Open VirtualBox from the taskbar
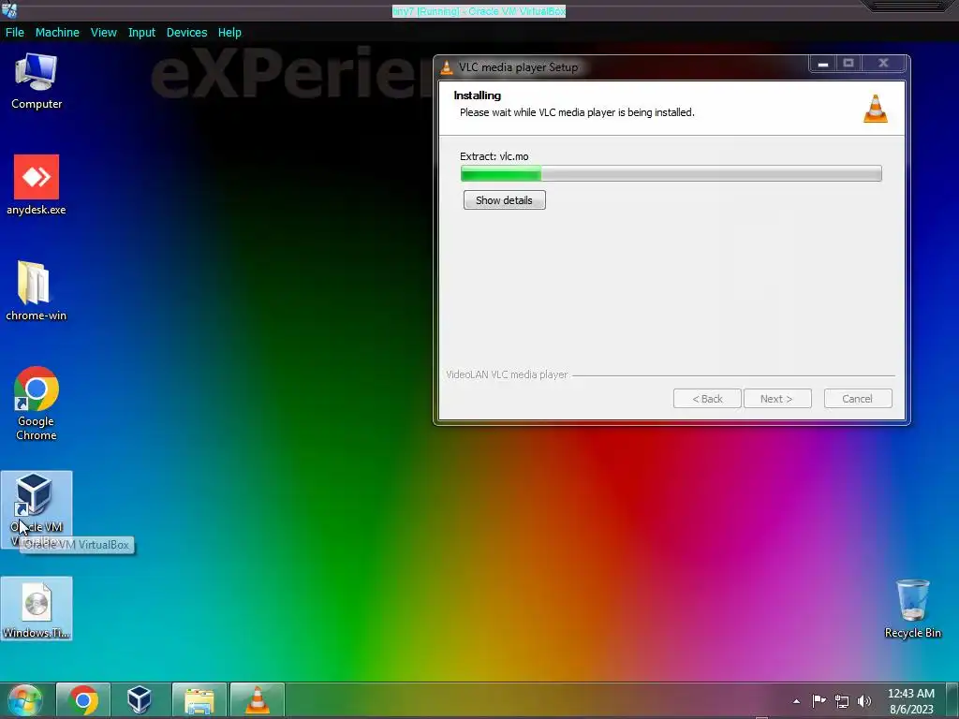This screenshot has width=959, height=719. pos(140,700)
